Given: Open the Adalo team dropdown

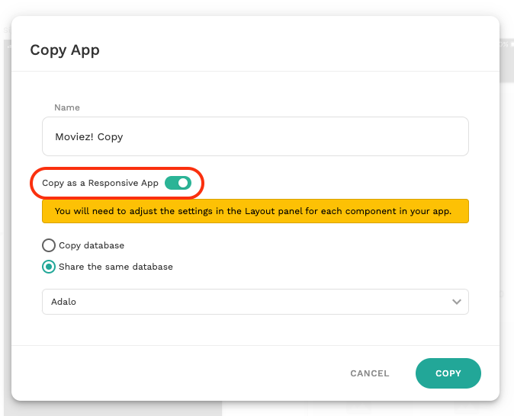Looking at the screenshot, I should click(255, 302).
